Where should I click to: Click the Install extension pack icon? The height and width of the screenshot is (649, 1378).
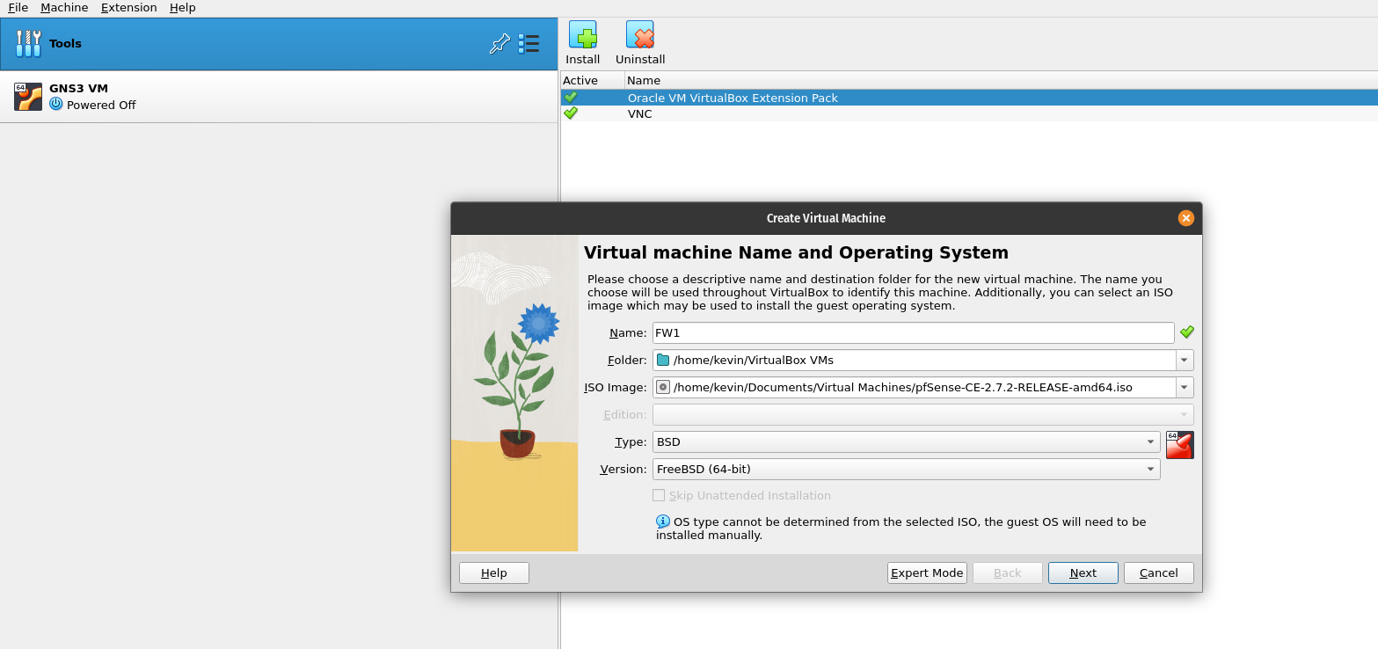click(x=582, y=34)
